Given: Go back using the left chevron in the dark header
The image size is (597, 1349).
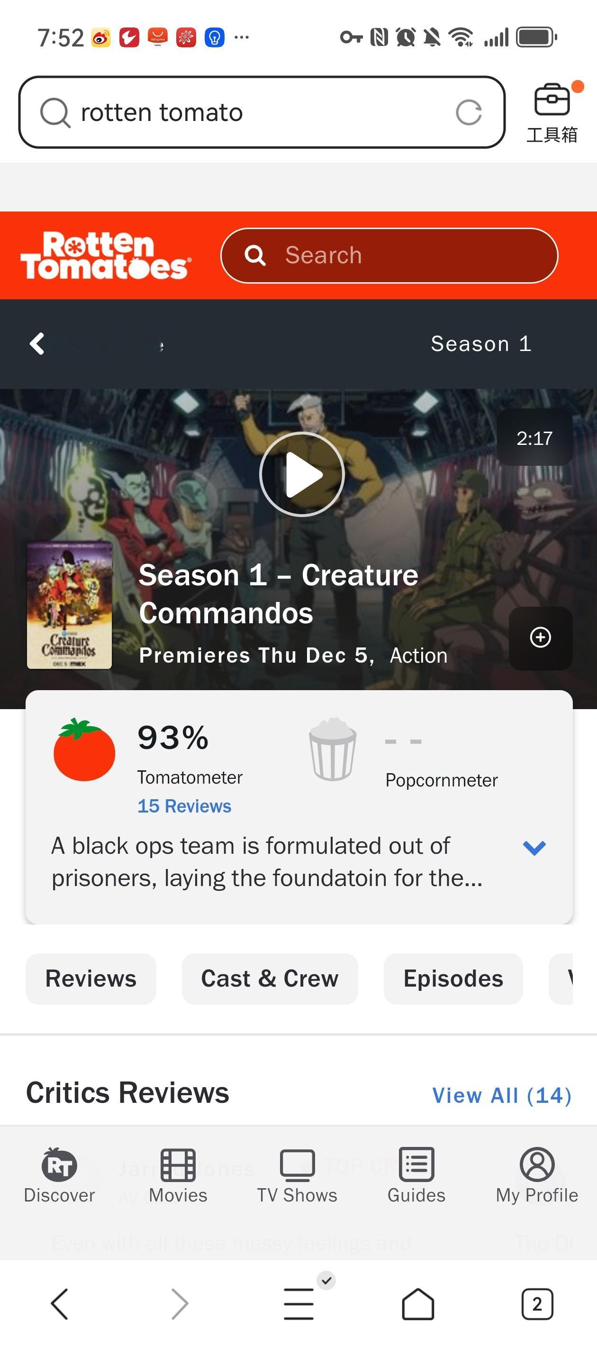Looking at the screenshot, I should point(37,344).
